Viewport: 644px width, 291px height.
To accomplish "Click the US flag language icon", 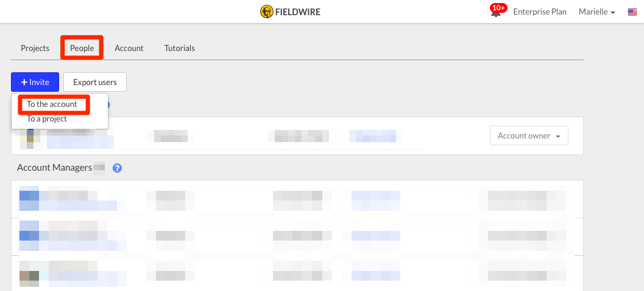I will coord(632,12).
